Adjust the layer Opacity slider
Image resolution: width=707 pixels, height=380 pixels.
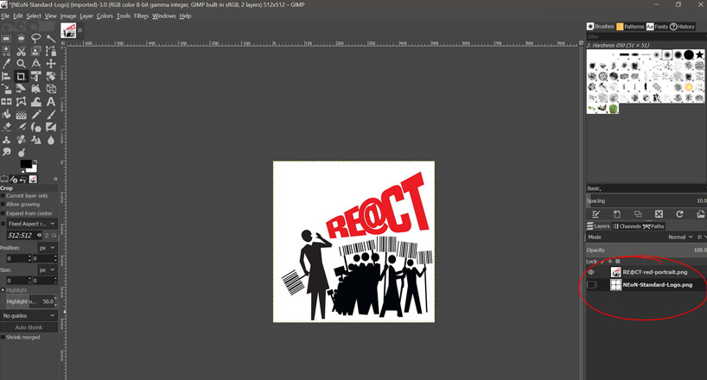(x=646, y=250)
